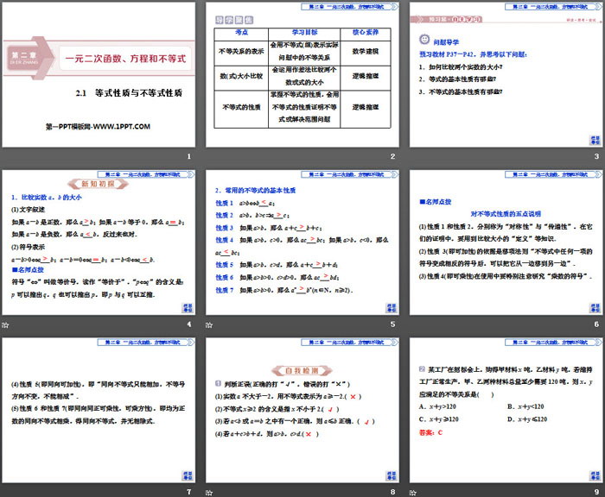
Task: Click corner navigation icon on slide 6
Action: pyautogui.click(x=595, y=308)
